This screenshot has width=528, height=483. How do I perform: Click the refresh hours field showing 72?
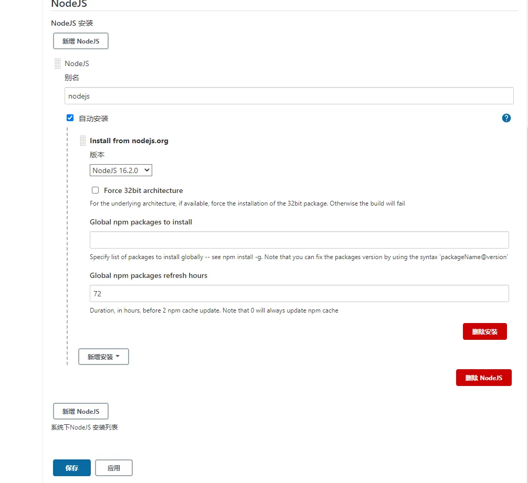(x=299, y=293)
